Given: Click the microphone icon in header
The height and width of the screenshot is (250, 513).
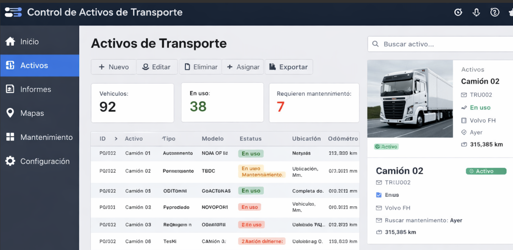Looking at the screenshot, I should 476,12.
